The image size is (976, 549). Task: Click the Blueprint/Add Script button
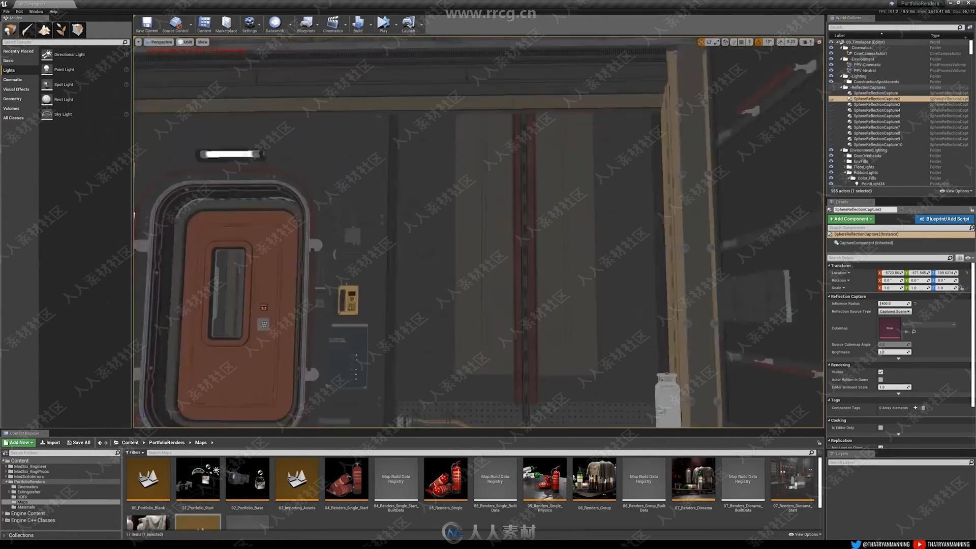(x=944, y=219)
